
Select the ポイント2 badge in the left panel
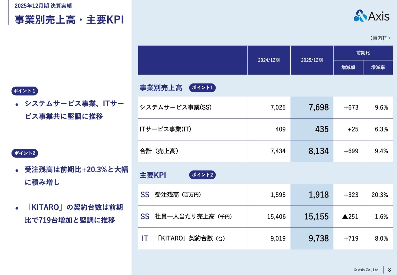point(25,153)
